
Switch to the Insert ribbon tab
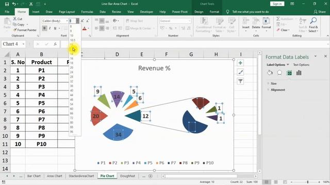36,12
